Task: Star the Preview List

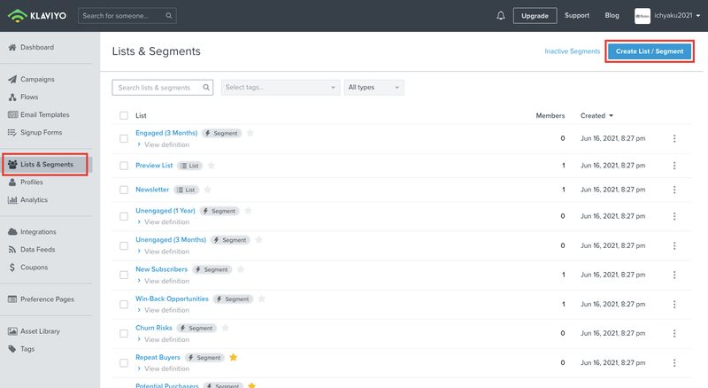Action: coord(211,166)
